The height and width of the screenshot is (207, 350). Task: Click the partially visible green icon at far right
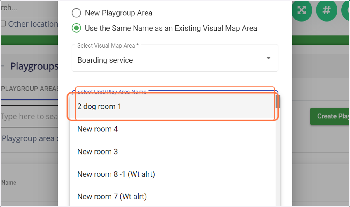[x=346, y=10]
